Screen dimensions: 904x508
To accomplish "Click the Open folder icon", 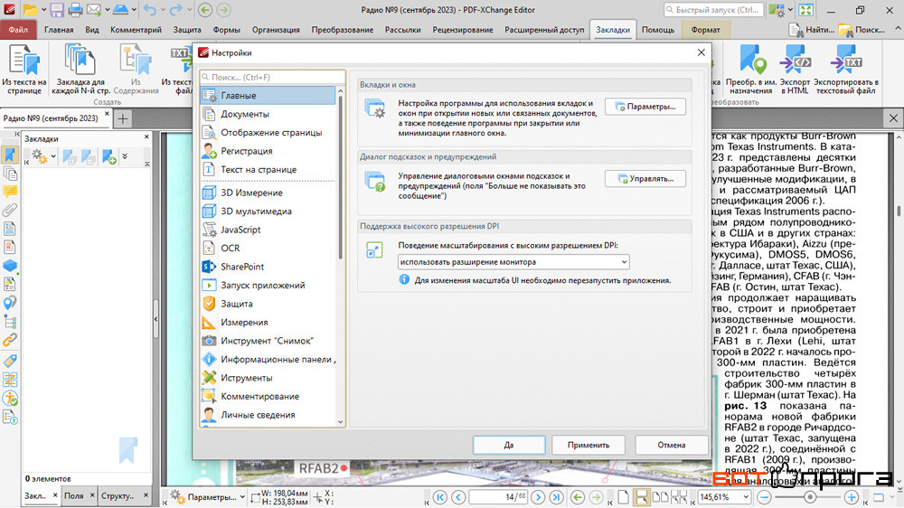I will (30, 10).
